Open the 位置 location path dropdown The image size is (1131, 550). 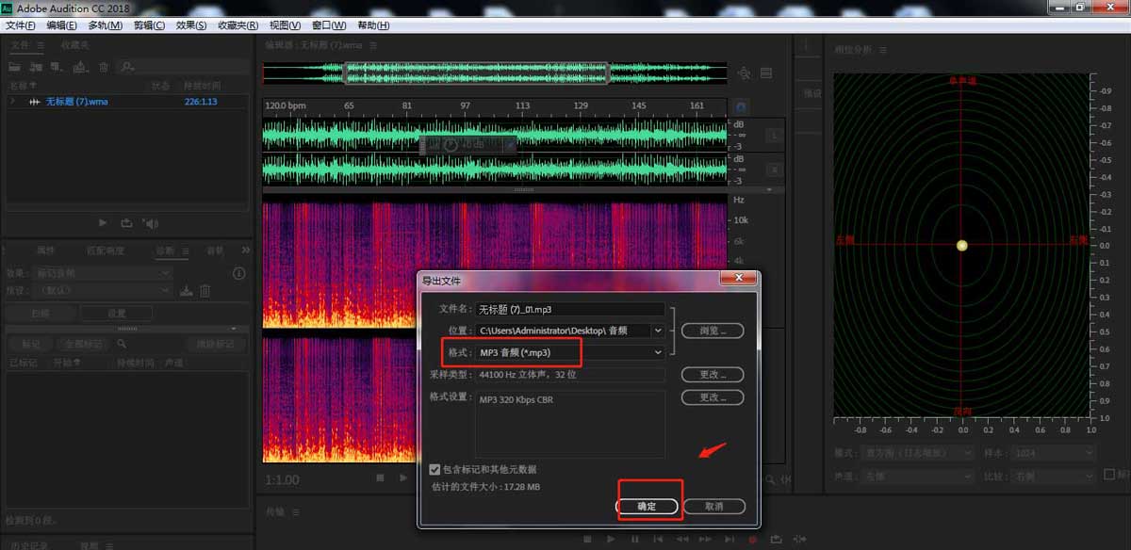tap(657, 331)
